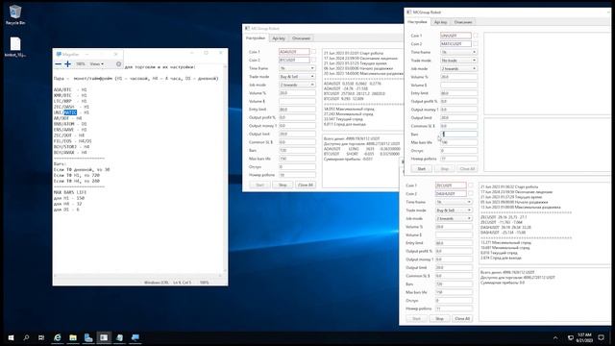
Task: Switch to Api key tab in ADAUSDT robot window
Action: tap(279, 38)
